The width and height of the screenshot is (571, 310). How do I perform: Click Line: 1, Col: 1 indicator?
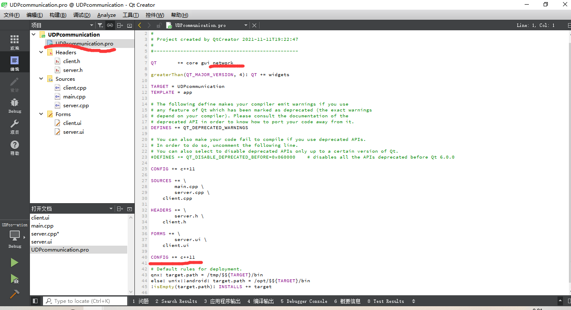click(x=536, y=25)
